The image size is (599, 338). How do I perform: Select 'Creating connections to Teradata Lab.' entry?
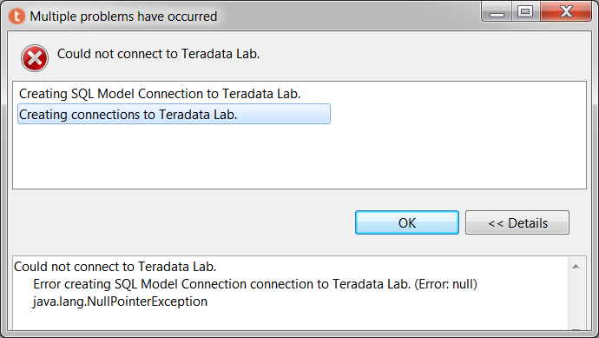(x=174, y=114)
